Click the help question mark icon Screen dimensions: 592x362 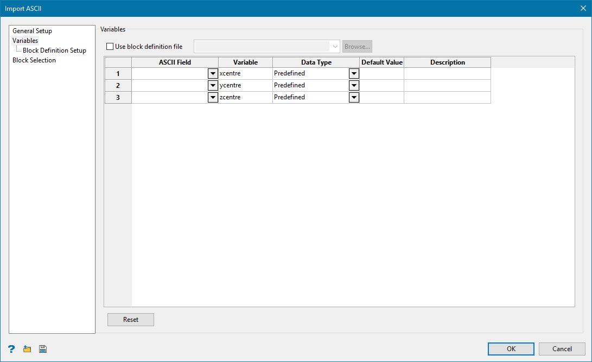[11, 349]
